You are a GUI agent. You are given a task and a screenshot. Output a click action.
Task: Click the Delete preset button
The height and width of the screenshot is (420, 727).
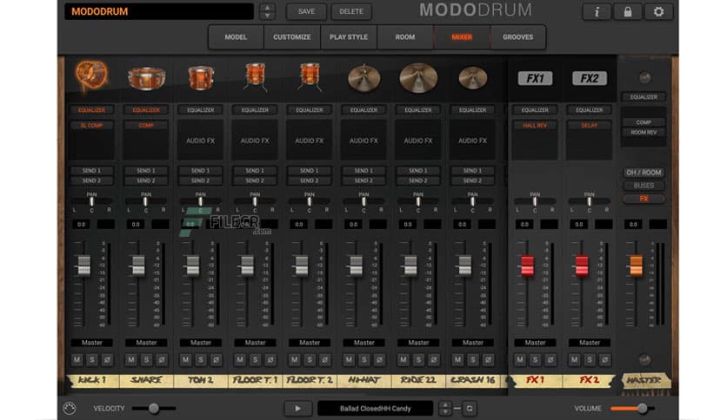click(x=351, y=11)
